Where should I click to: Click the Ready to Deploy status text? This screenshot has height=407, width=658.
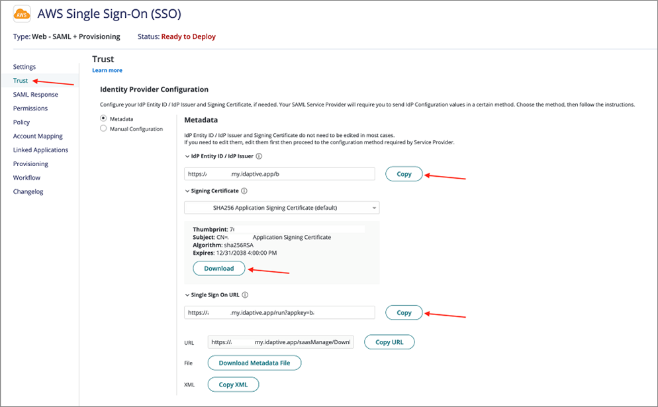(189, 36)
